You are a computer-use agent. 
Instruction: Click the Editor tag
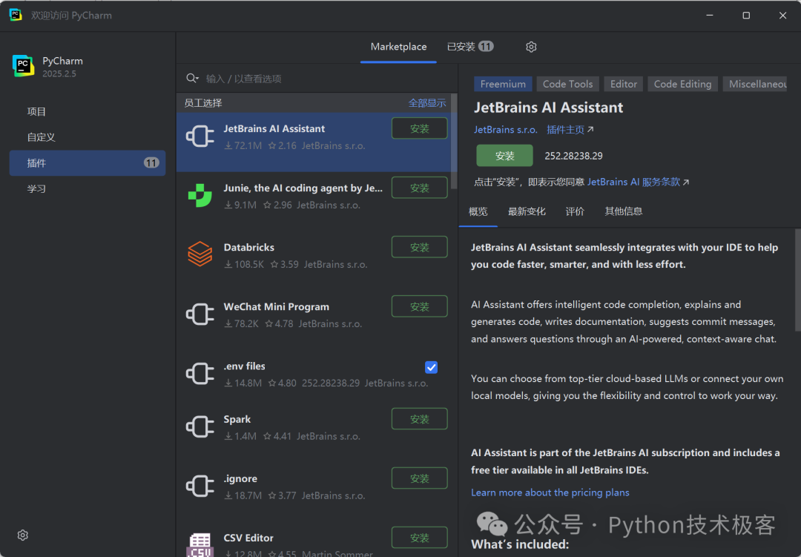[x=623, y=84]
